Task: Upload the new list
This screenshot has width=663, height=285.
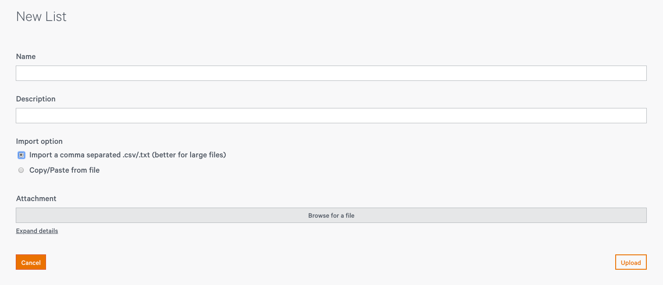Action: [x=631, y=262]
